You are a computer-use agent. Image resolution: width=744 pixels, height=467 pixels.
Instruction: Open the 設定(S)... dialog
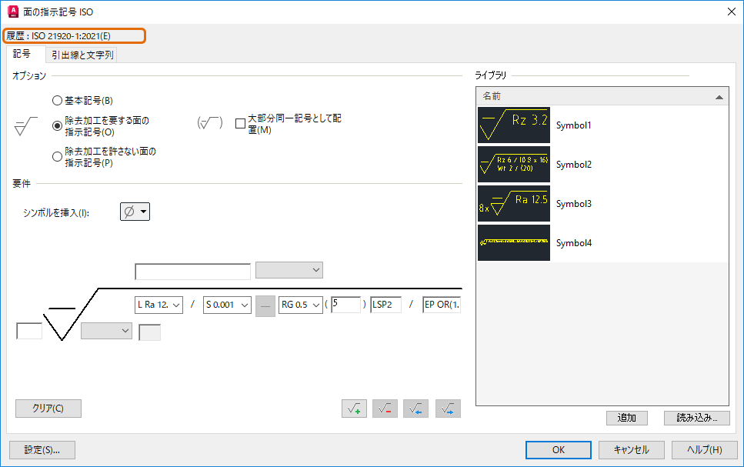pyautogui.click(x=42, y=449)
